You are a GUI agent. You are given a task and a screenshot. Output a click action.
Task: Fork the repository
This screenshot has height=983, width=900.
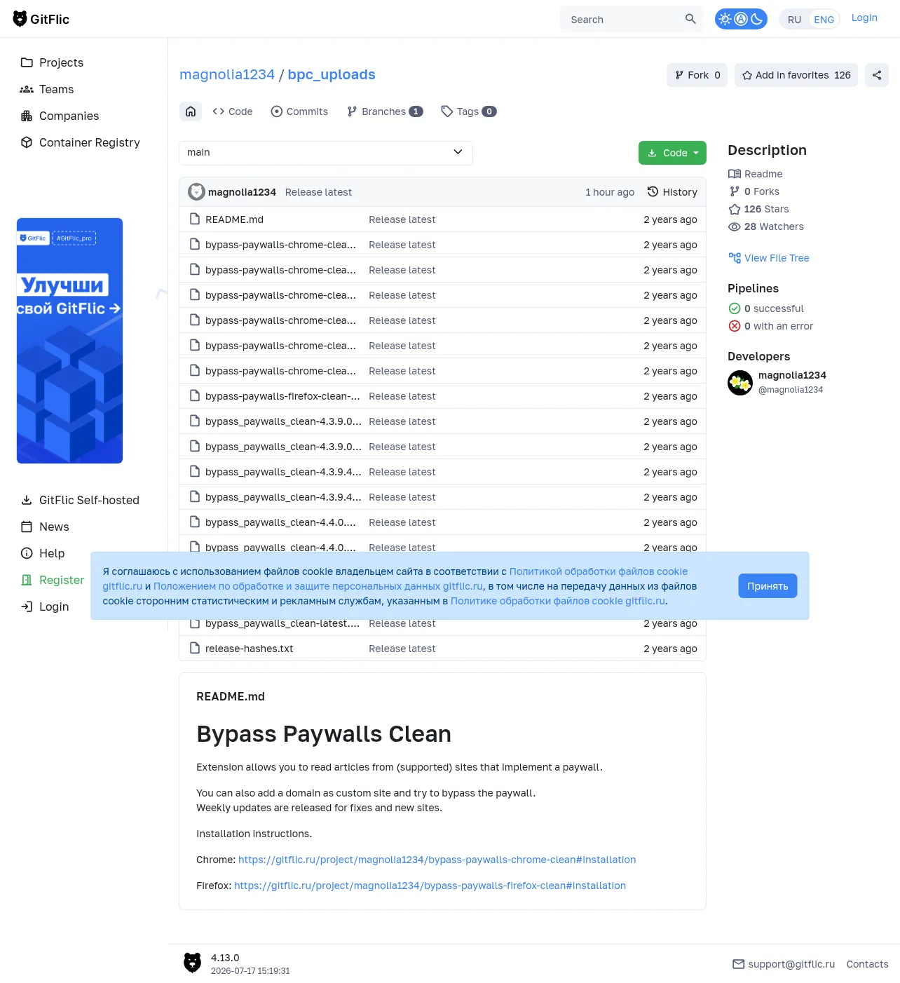coord(697,75)
